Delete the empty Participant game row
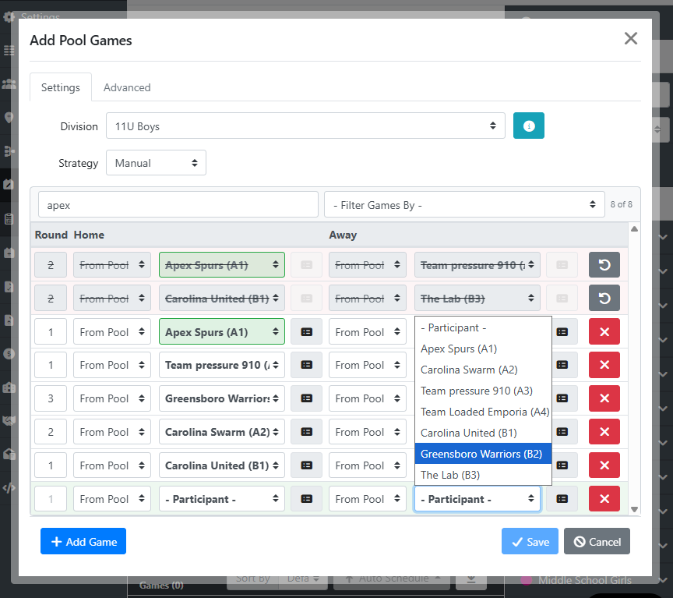Image resolution: width=673 pixels, height=598 pixels. tap(604, 499)
